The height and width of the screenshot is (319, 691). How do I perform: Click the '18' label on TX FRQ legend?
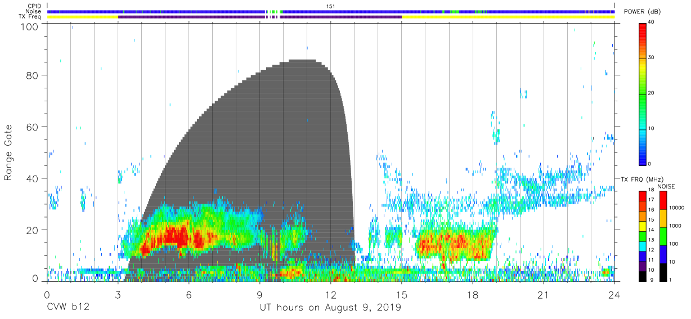(x=652, y=191)
